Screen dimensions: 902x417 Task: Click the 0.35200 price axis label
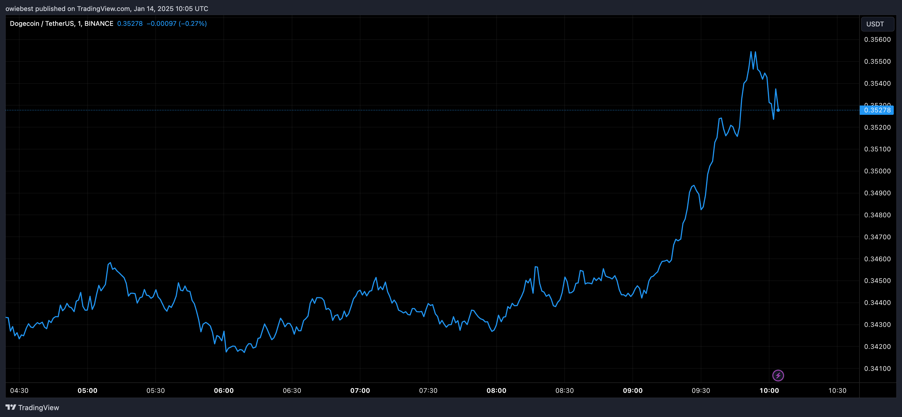pos(878,127)
